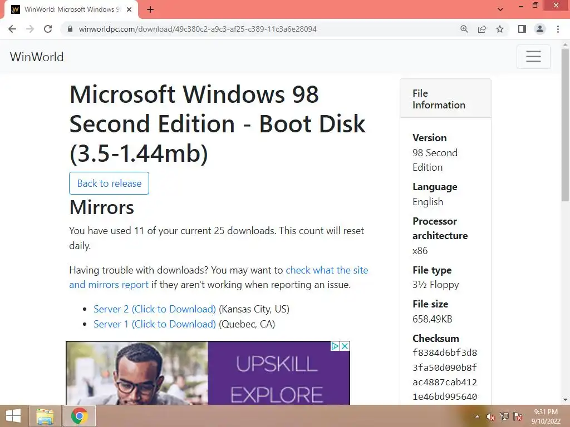
Task: Click the padlock site info icon
Action: click(70, 29)
